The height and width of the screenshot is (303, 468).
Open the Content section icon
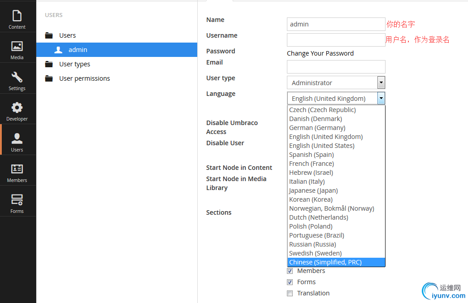tap(17, 16)
